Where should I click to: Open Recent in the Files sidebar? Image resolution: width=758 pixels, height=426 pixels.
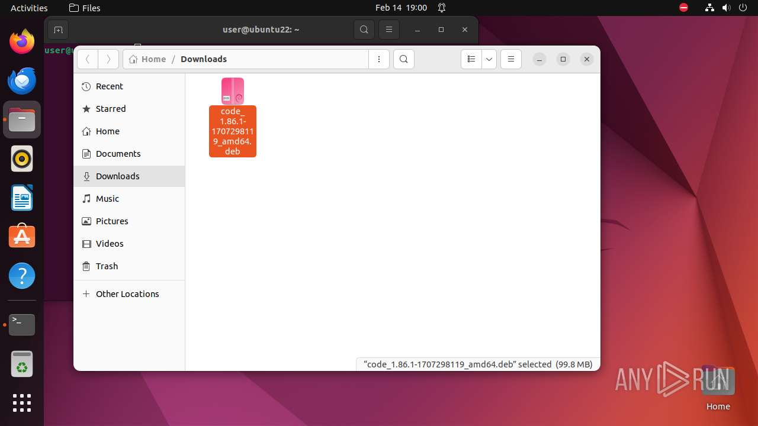(129, 86)
